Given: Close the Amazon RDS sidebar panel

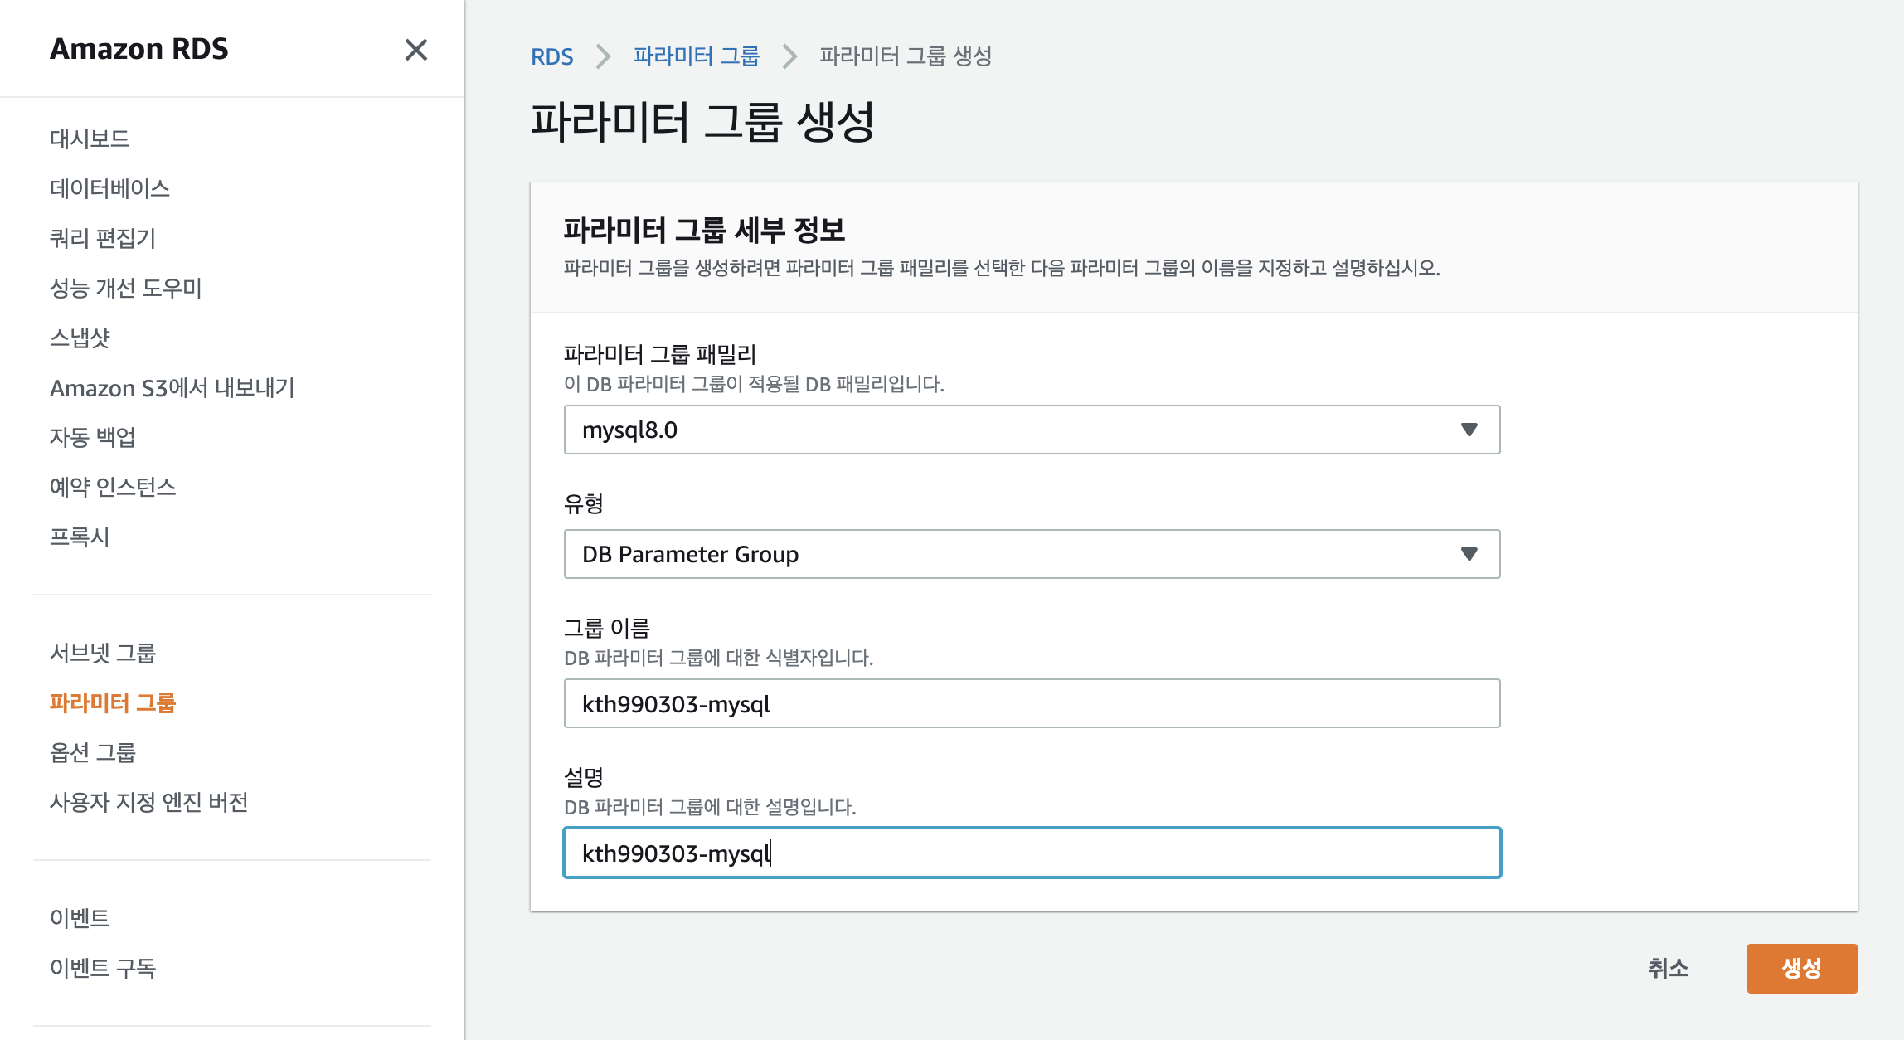Looking at the screenshot, I should tap(415, 50).
